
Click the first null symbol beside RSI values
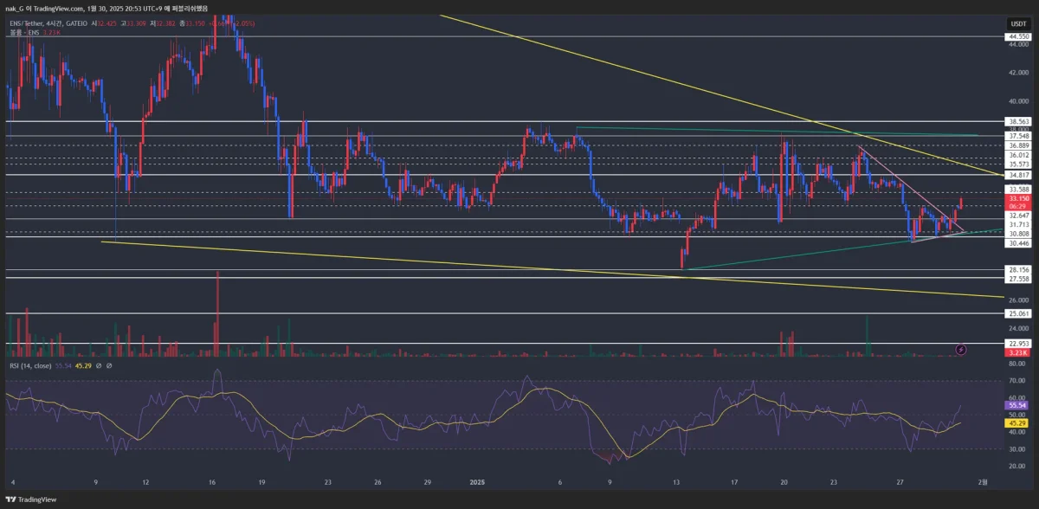point(98,368)
